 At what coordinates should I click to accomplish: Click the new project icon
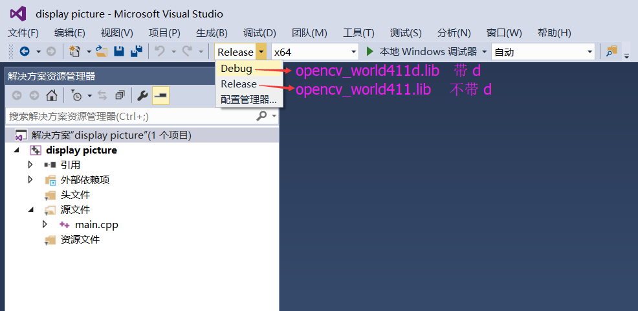[x=75, y=51]
